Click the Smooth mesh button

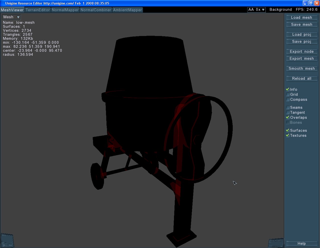pos(301,68)
